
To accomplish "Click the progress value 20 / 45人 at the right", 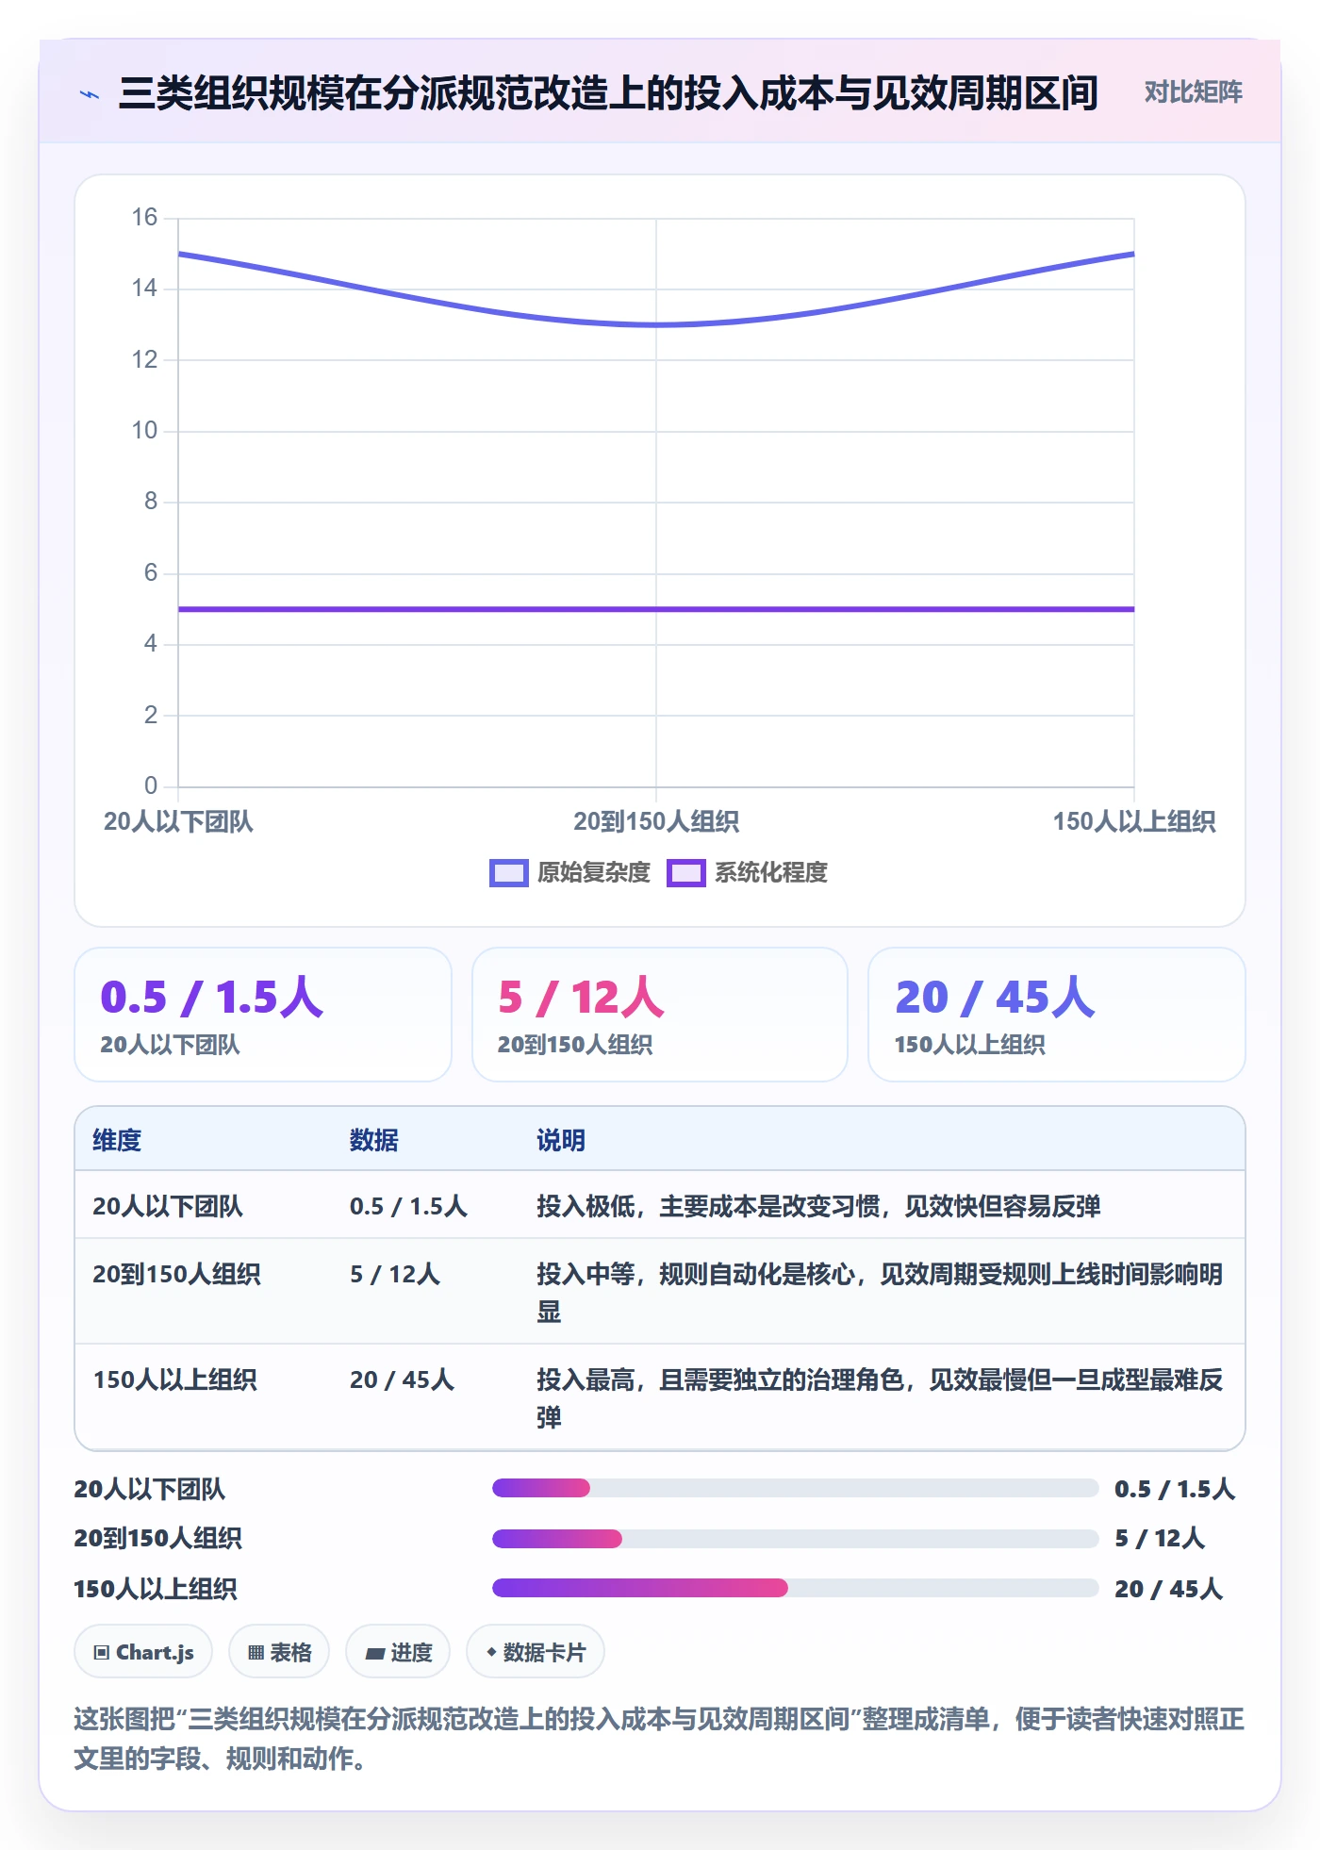I will (1168, 1589).
